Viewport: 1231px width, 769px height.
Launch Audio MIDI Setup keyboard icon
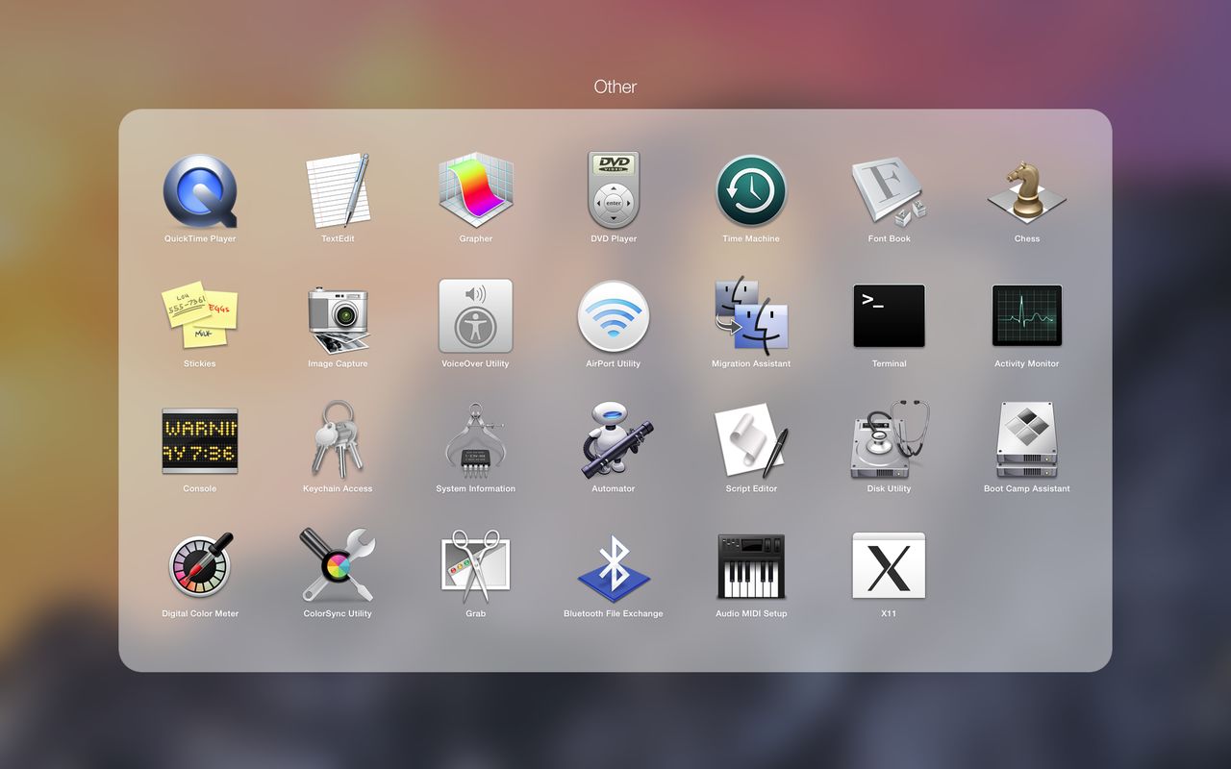751,566
